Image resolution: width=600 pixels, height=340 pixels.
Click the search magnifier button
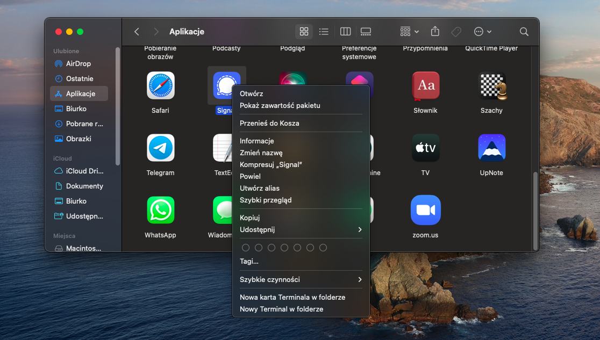[x=524, y=32]
